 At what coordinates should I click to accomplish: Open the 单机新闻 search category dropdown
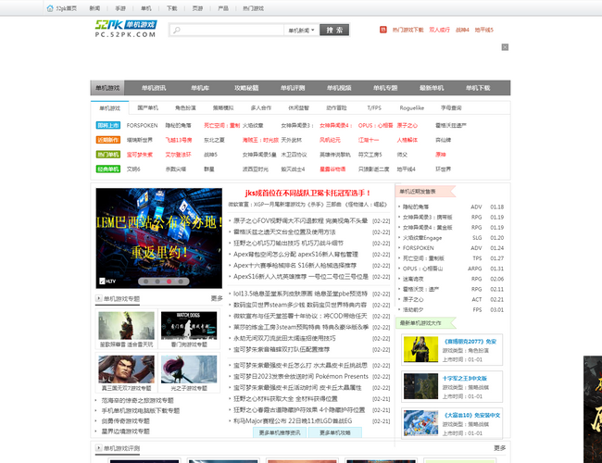coord(301,30)
